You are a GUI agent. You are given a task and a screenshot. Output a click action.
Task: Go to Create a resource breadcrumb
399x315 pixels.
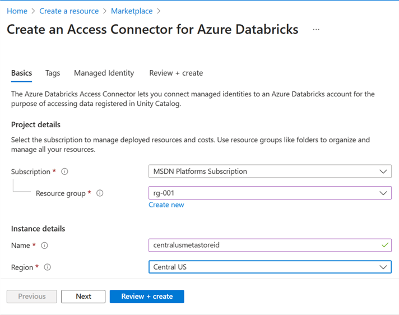click(x=69, y=11)
